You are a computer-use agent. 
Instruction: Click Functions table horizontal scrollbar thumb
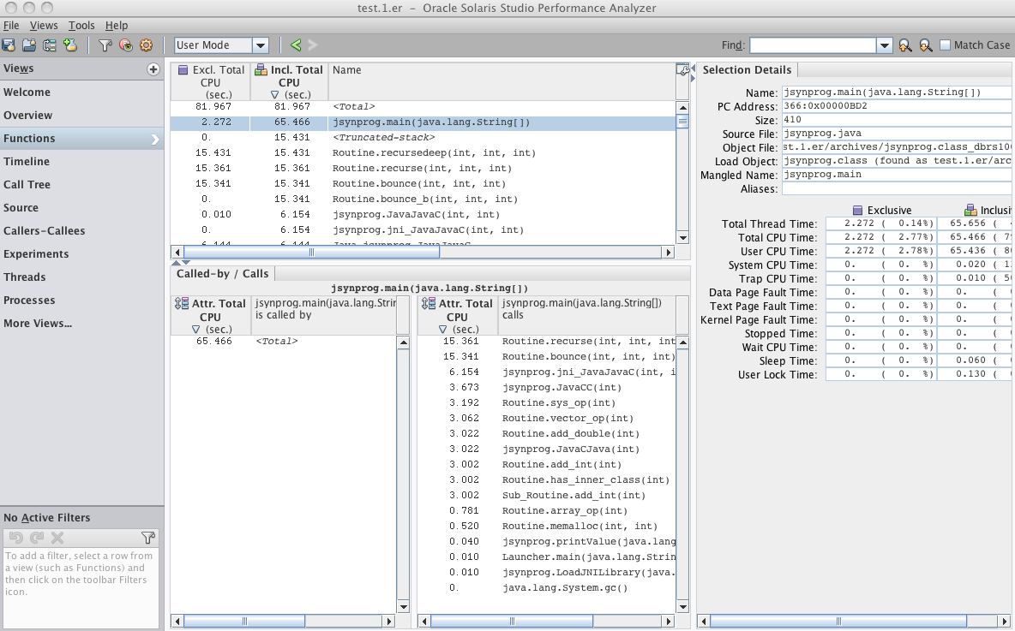coord(311,252)
